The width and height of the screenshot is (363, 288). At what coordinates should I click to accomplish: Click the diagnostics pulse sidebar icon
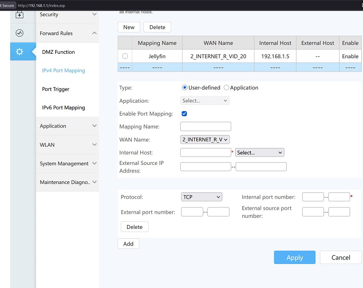point(20,33)
